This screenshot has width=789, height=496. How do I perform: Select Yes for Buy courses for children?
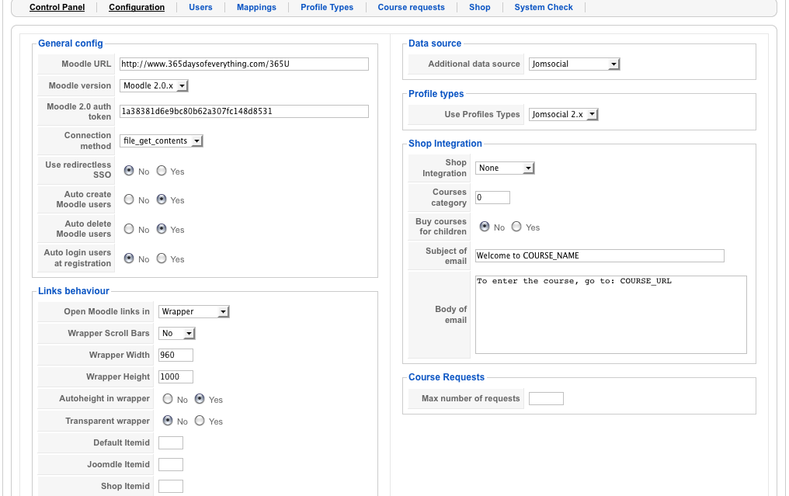(516, 227)
